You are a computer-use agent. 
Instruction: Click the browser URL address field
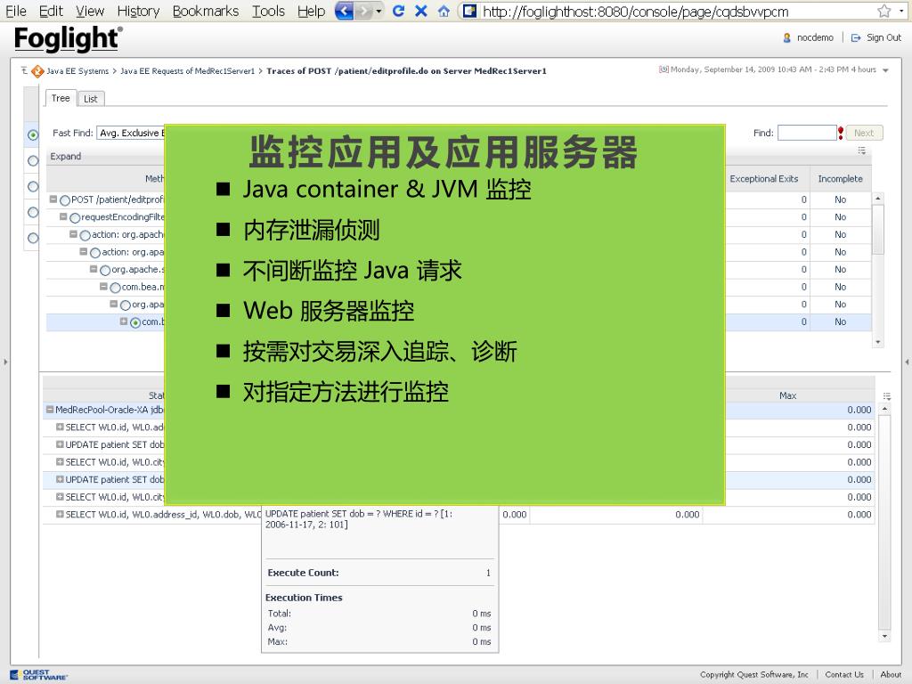click(x=675, y=11)
